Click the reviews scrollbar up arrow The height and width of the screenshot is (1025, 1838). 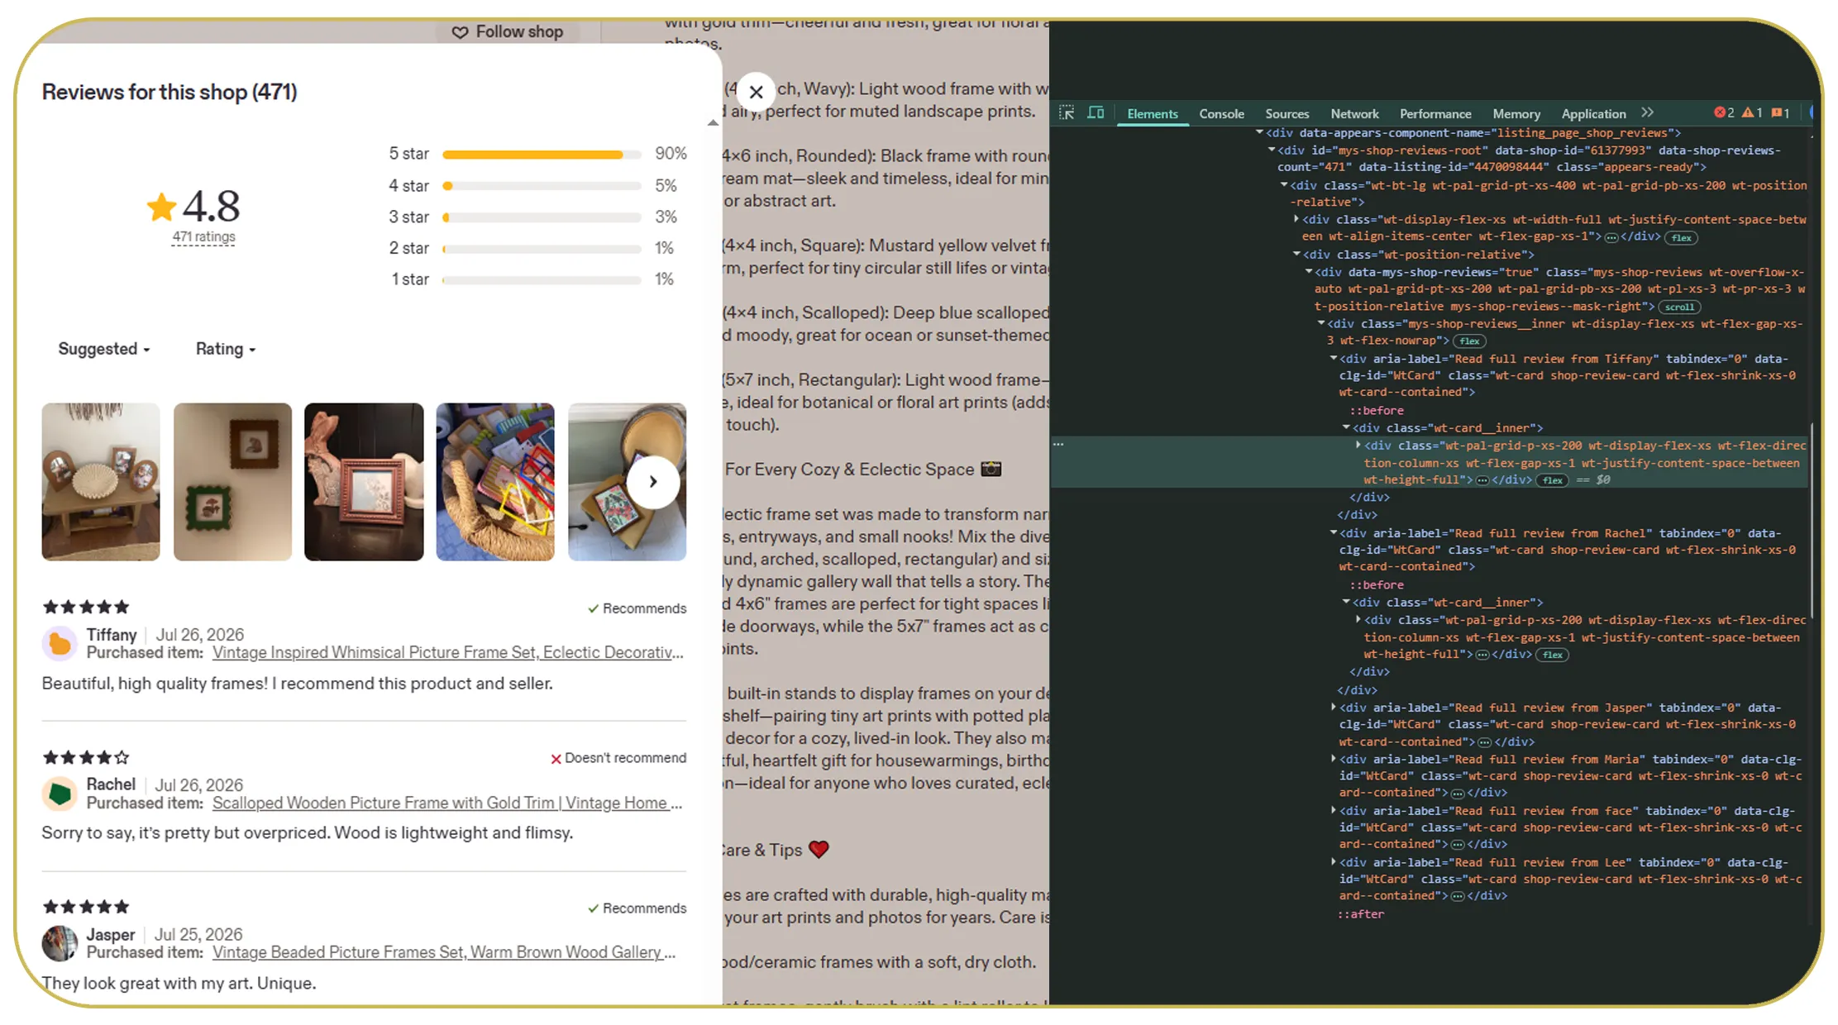(713, 122)
